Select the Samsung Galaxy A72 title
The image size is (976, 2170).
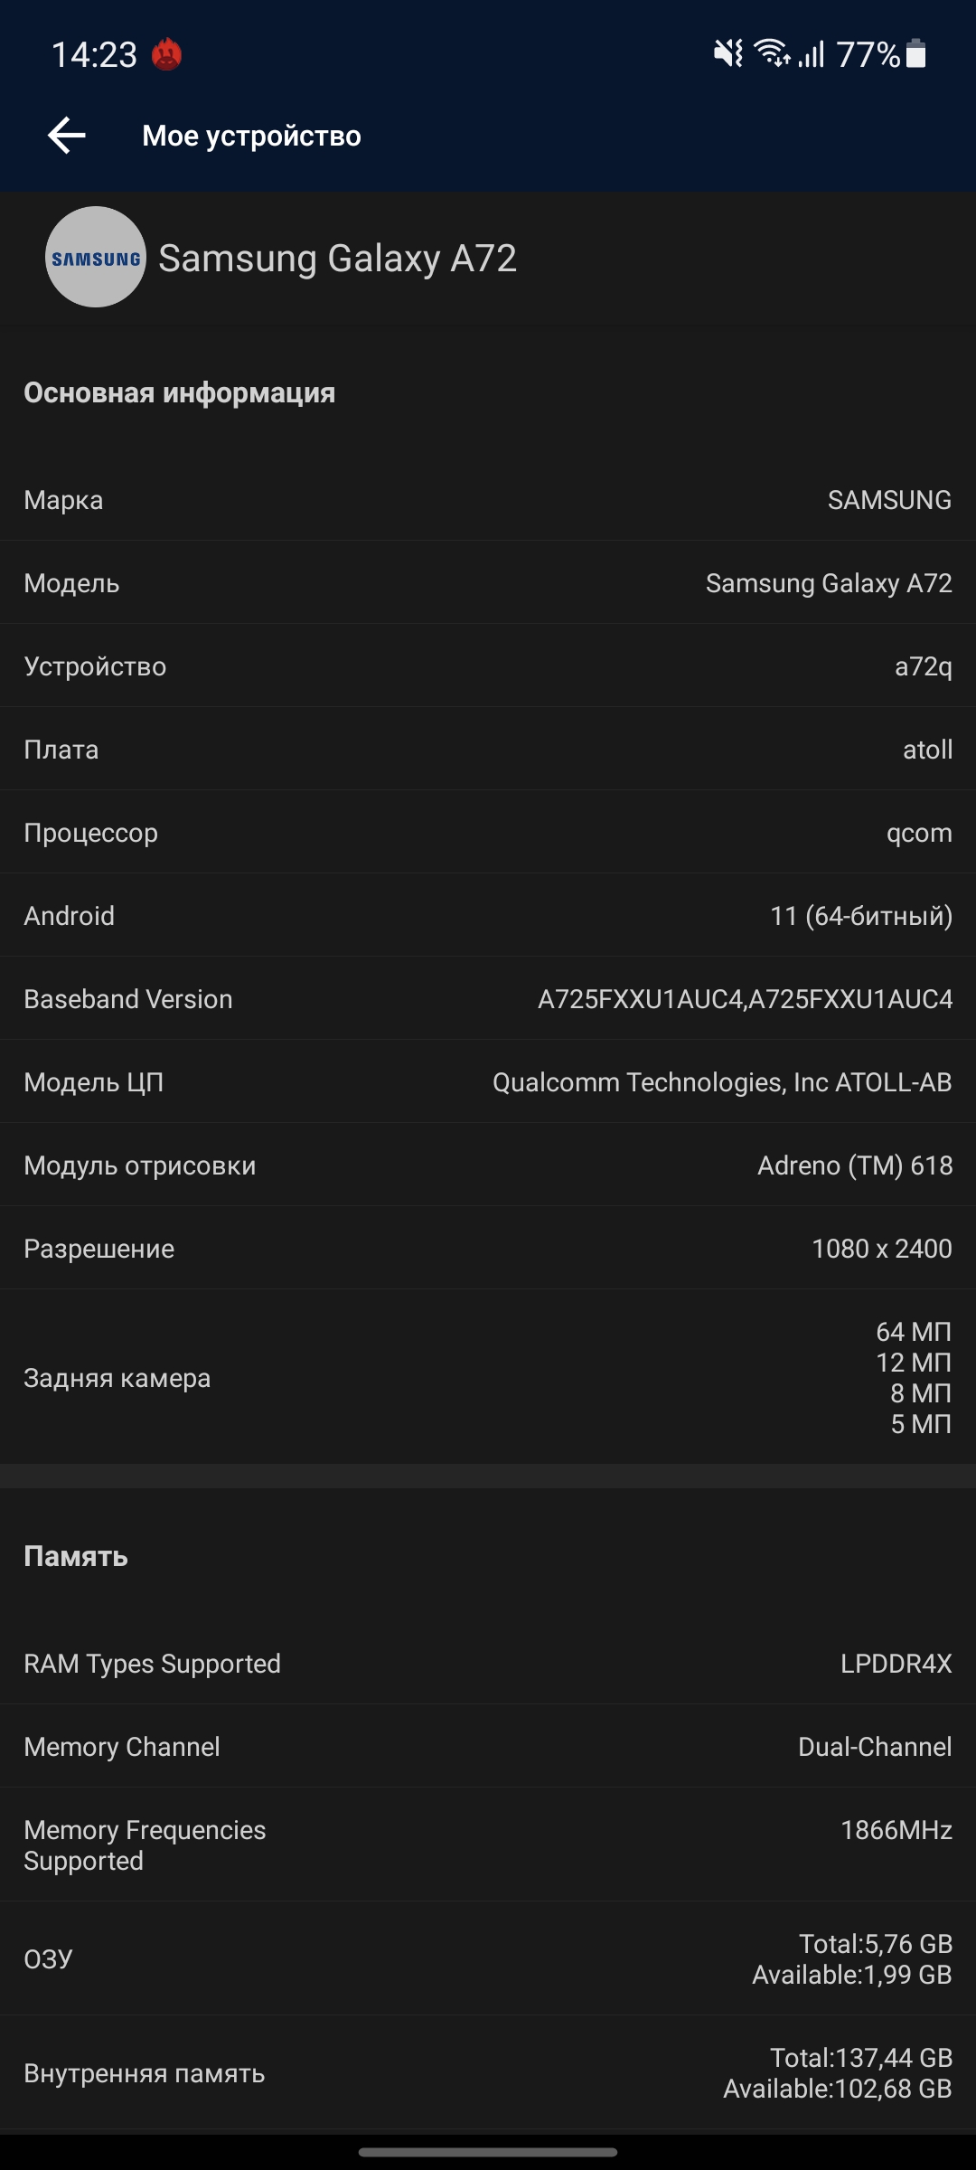337,259
